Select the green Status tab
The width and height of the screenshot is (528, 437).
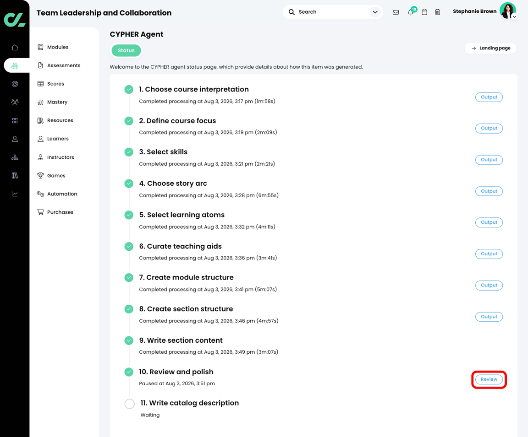pyautogui.click(x=126, y=50)
